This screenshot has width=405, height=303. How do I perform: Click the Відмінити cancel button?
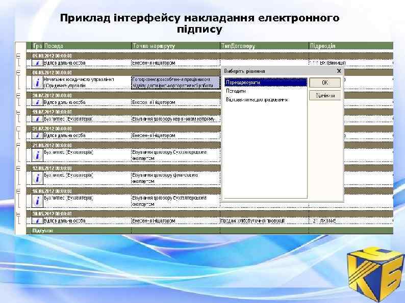(x=325, y=95)
